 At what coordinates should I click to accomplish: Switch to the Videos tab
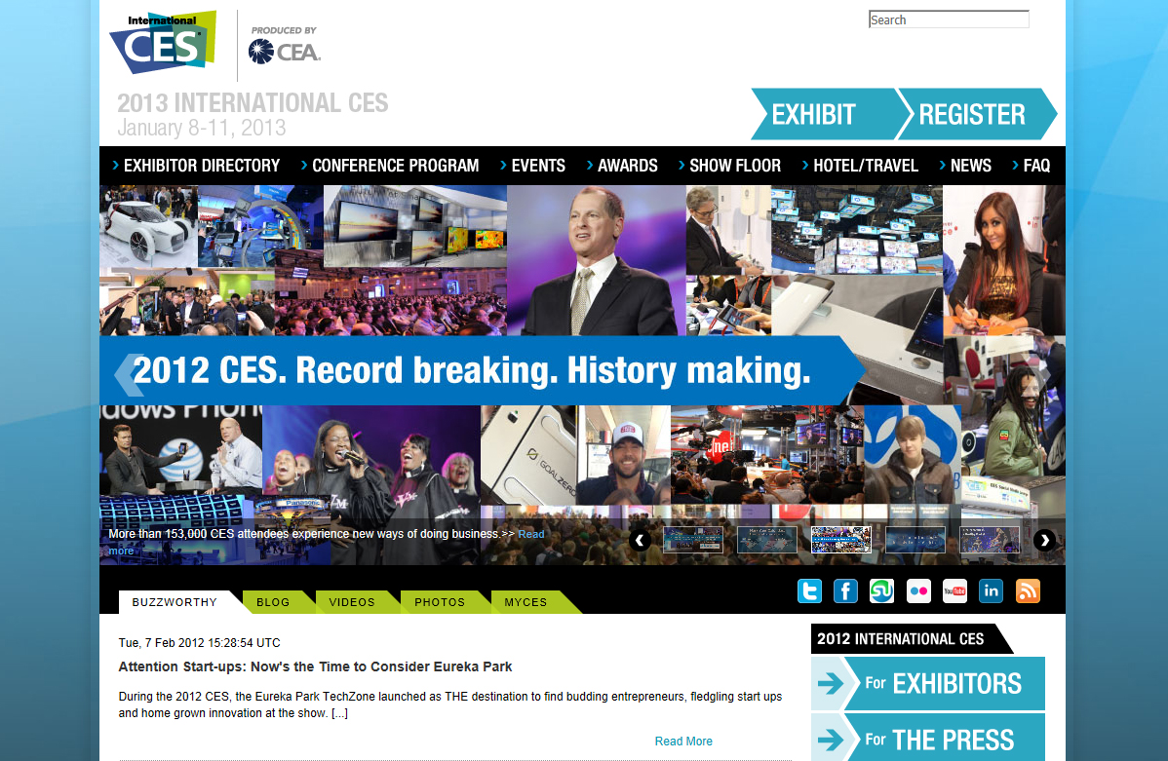tap(352, 601)
